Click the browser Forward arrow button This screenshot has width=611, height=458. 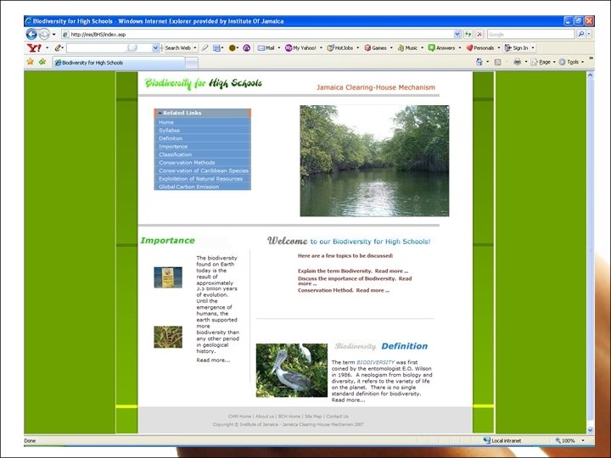click(x=44, y=34)
